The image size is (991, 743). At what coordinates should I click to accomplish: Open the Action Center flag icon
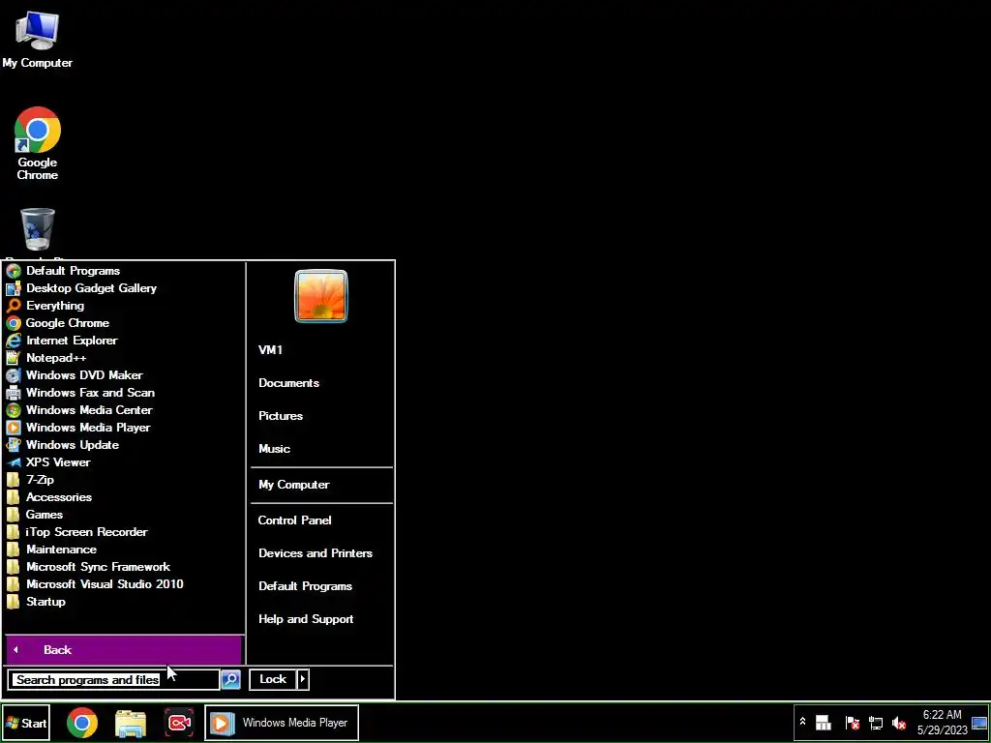[852, 723]
